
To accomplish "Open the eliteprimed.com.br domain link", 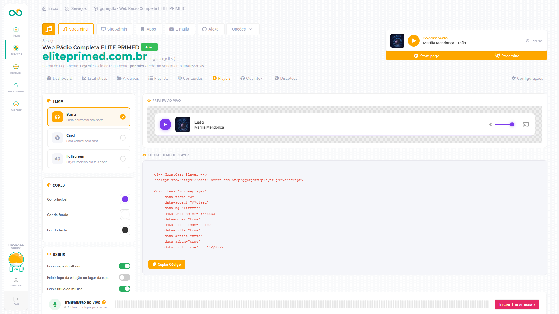I will click(x=95, y=56).
